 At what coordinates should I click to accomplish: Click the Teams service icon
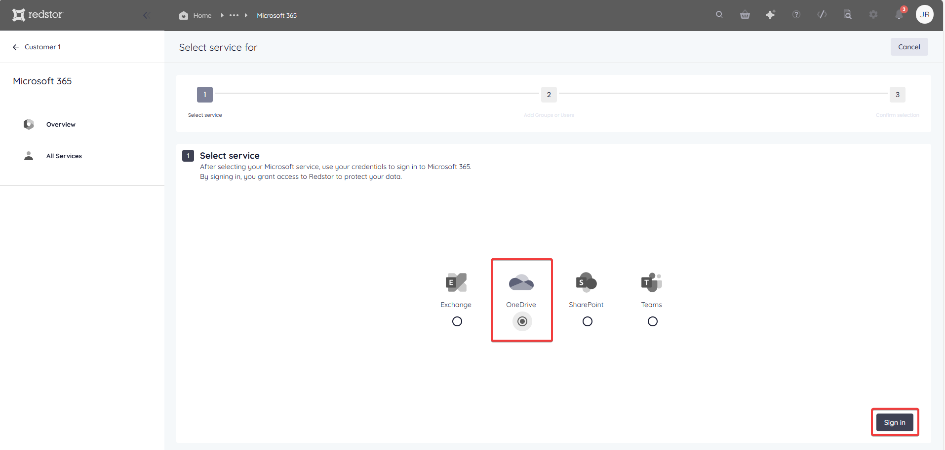coord(652,282)
